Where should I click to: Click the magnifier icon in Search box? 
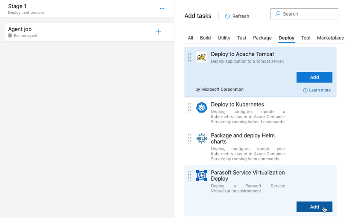(x=278, y=14)
